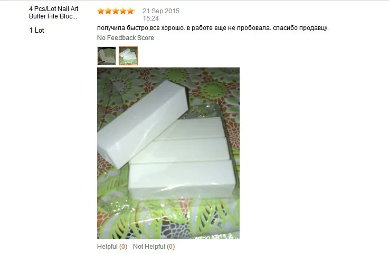Mark the review as Not Helpful

149,247
